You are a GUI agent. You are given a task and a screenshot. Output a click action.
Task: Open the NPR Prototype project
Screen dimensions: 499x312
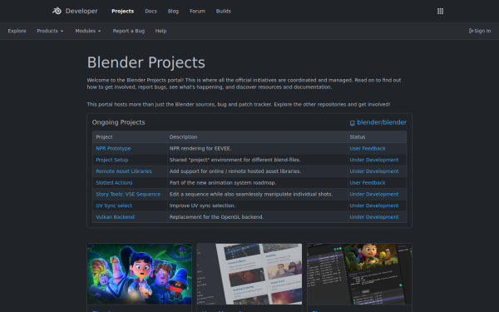pos(113,148)
